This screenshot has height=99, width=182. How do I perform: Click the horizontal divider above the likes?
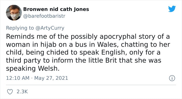pos(91,85)
